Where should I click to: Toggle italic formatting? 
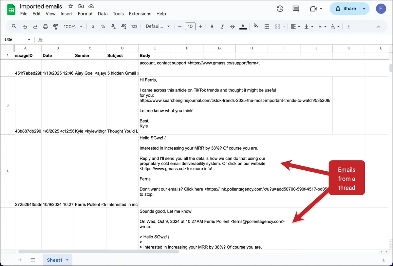pos(222,27)
